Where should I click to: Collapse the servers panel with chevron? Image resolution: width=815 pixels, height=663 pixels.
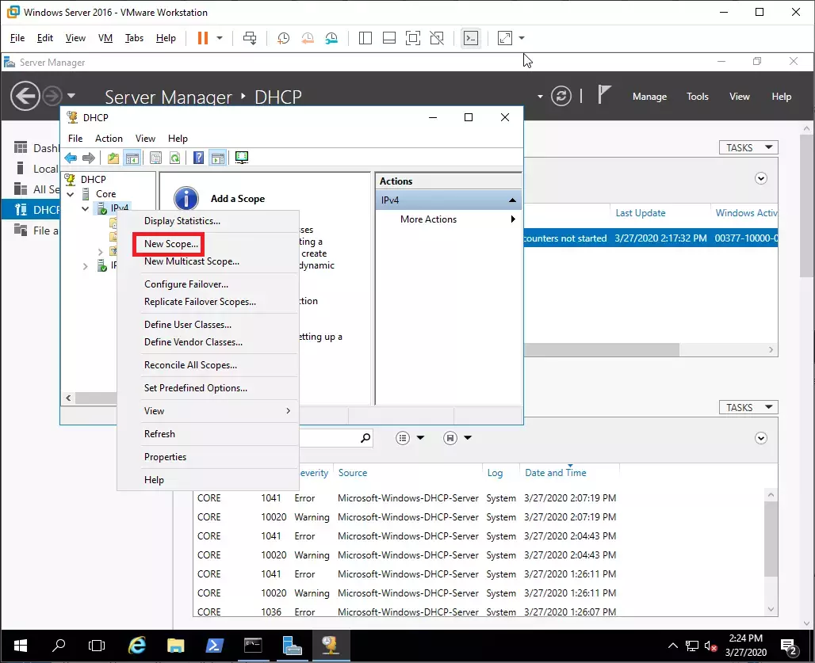coord(761,178)
